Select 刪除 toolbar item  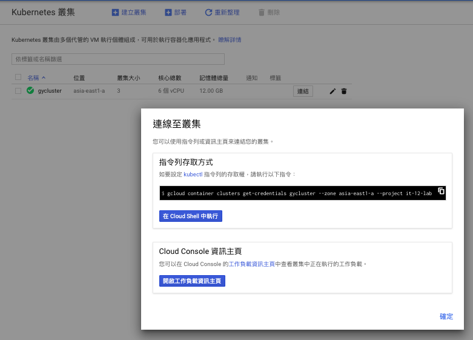[270, 12]
